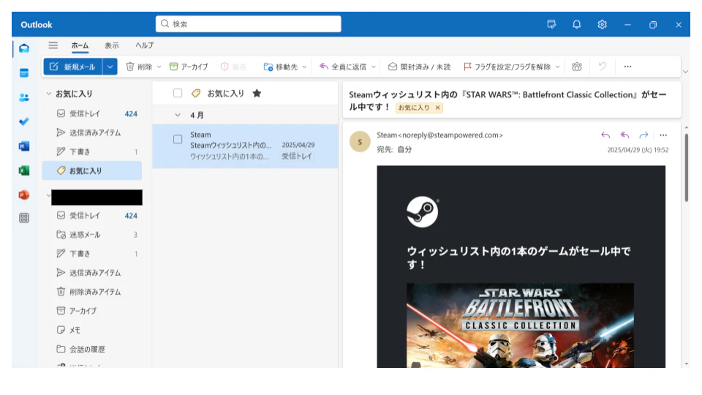Toggle the hamburger navigation pane button

[x=53, y=45]
